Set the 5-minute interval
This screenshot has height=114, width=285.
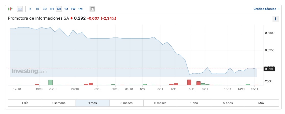pyautogui.click(x=30, y=9)
